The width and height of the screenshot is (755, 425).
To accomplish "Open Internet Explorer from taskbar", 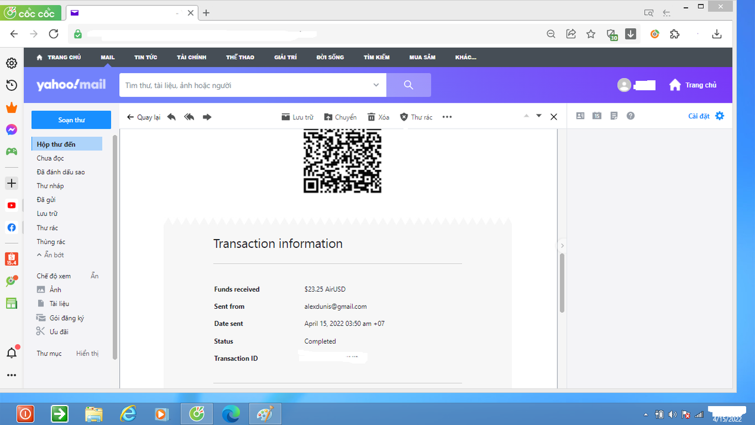I will (128, 414).
